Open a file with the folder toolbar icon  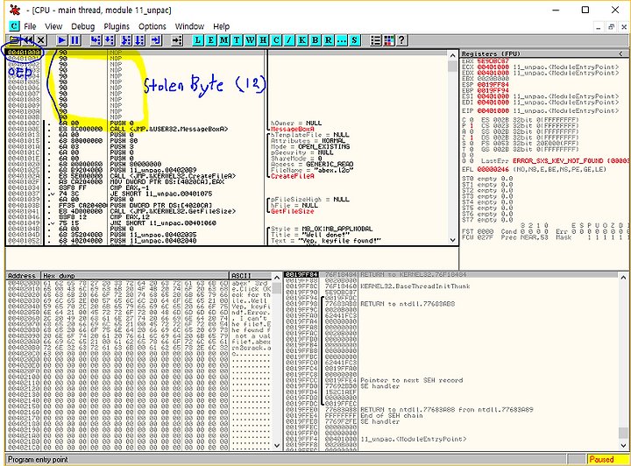15,40
